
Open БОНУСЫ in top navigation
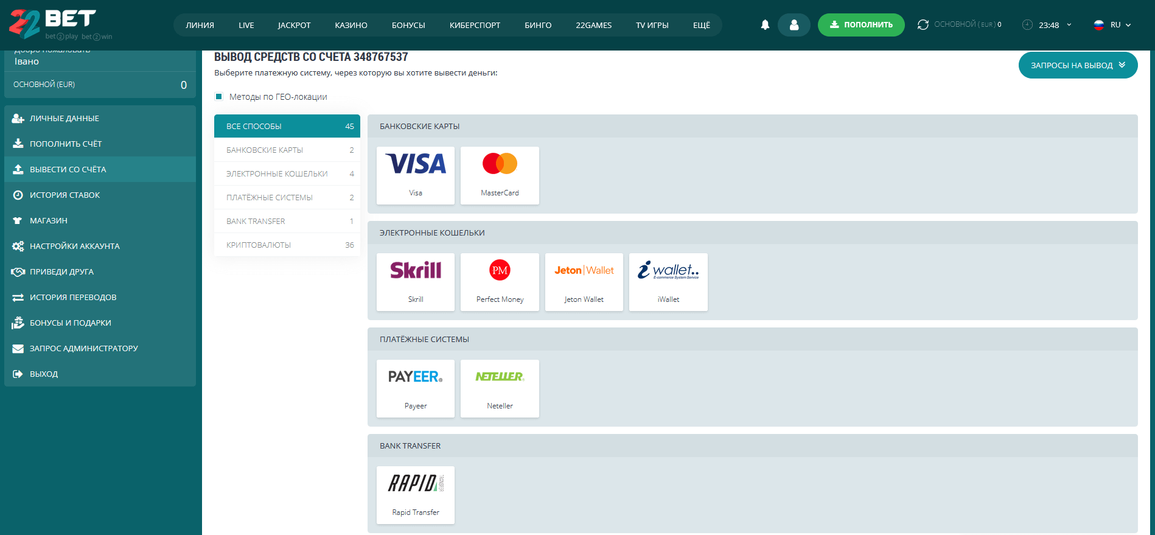point(408,25)
